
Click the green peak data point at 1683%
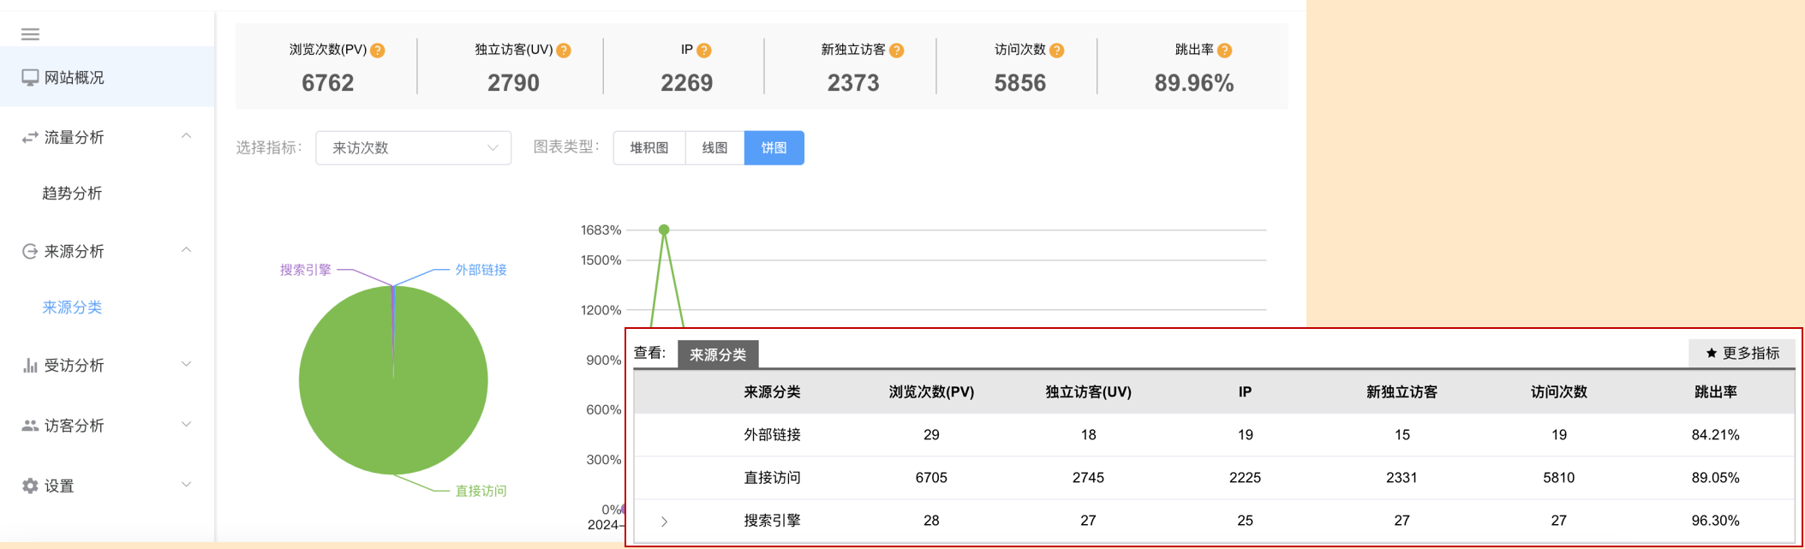[664, 230]
